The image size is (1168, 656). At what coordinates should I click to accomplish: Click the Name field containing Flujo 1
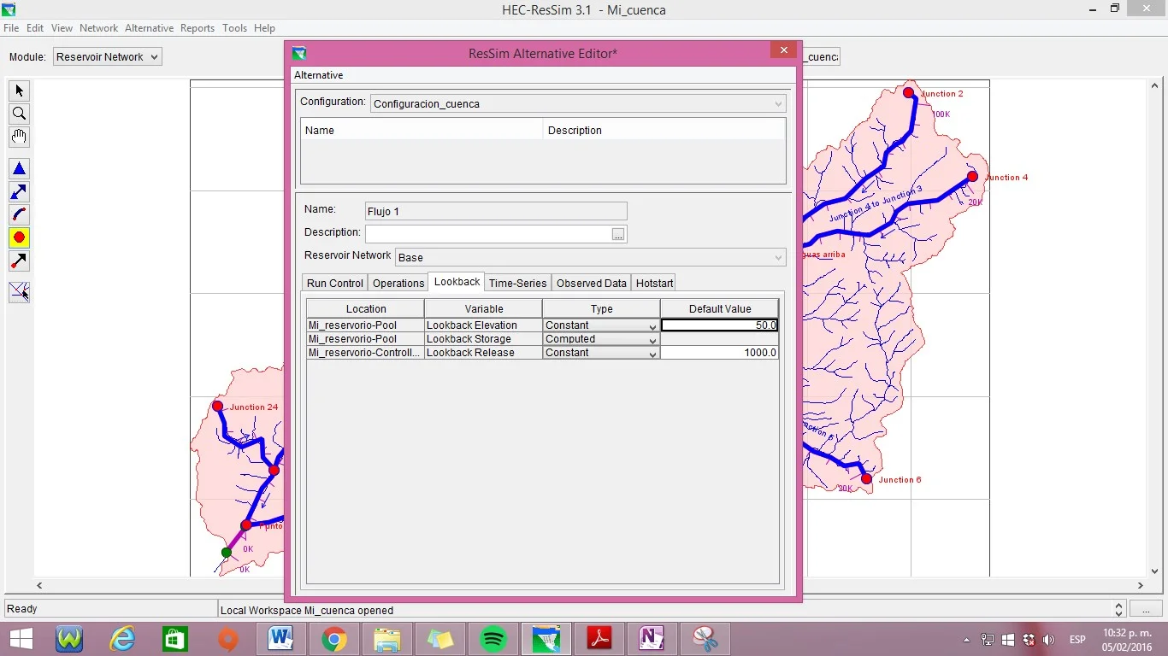point(496,211)
